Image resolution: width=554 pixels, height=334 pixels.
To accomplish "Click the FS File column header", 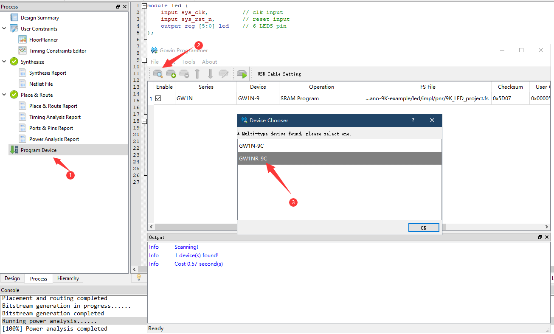I will pos(427,87).
